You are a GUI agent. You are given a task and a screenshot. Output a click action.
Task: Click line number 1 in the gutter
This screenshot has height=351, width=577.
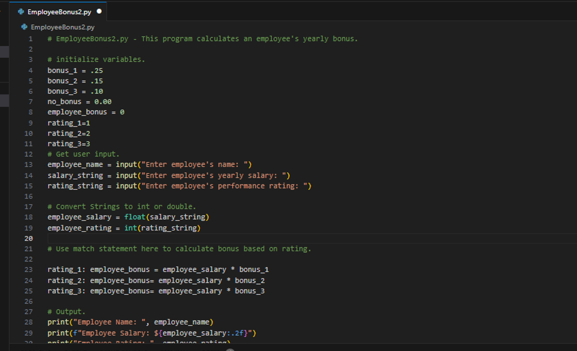(30, 39)
